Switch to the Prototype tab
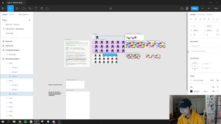This screenshot has height=124, width=221. (x=201, y=14)
